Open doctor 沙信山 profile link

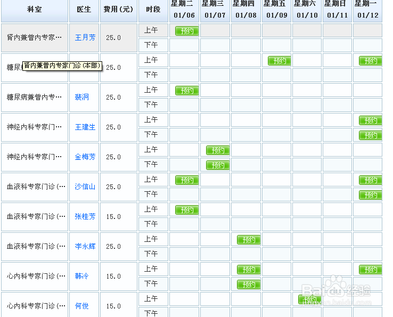85,186
